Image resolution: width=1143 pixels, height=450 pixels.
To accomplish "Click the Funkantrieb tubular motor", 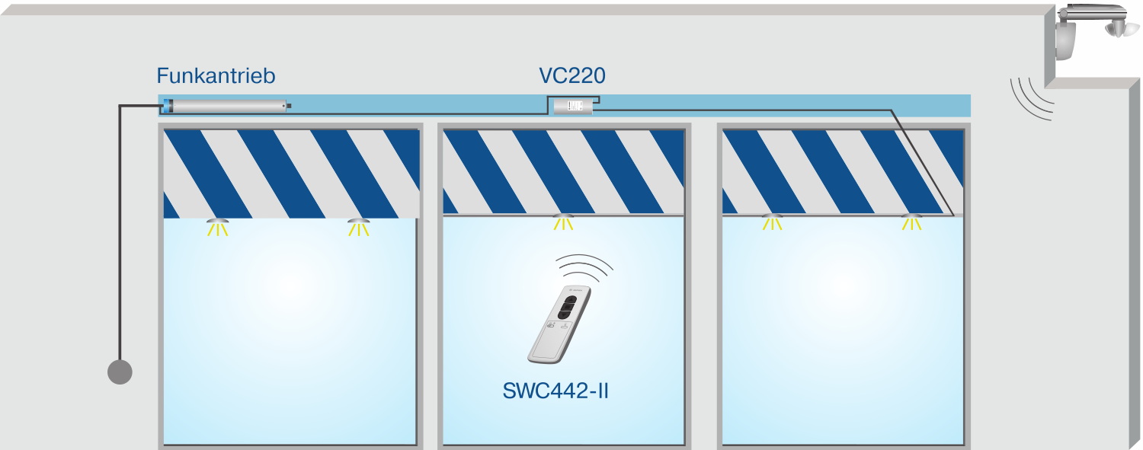I will click(x=226, y=106).
